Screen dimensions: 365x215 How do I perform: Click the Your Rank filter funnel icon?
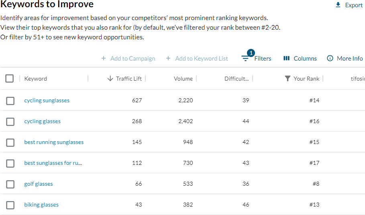pos(288,79)
